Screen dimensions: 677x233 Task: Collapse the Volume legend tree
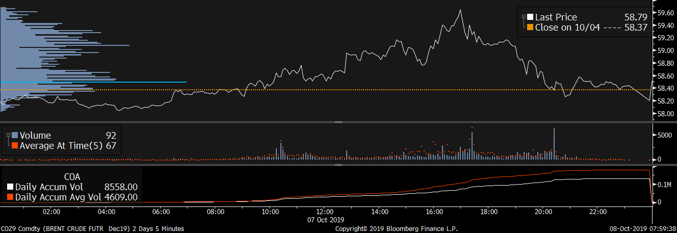(x=8, y=135)
